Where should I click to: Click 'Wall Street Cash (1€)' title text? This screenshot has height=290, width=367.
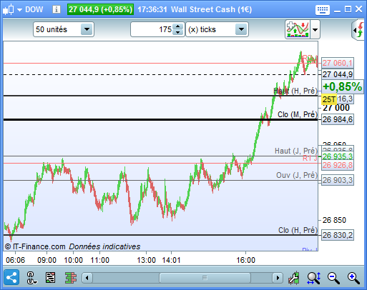point(211,9)
